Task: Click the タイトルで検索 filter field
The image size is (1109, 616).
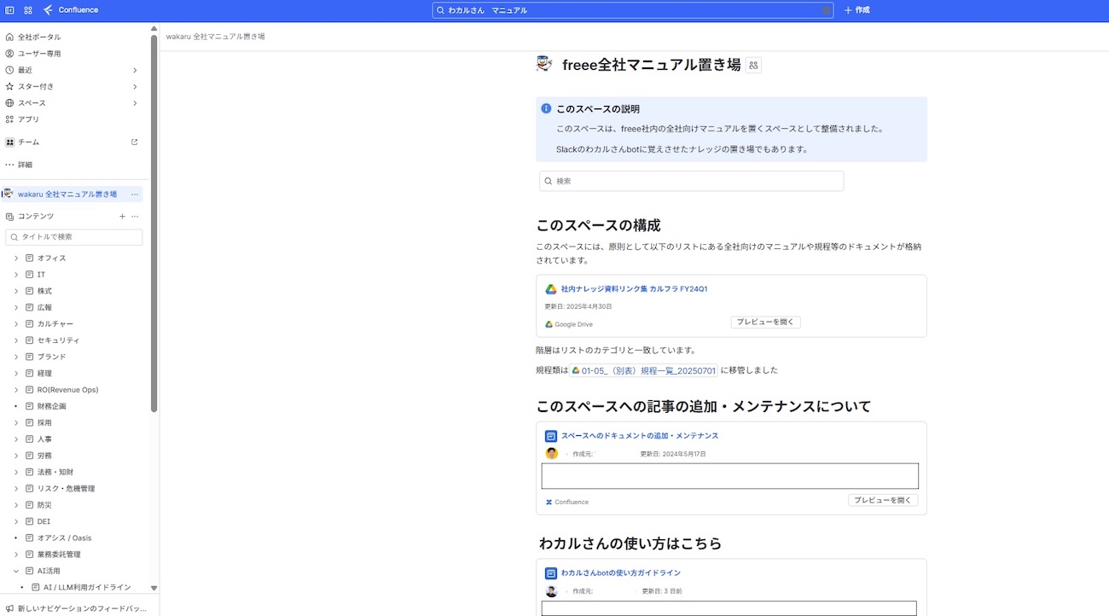Action: pyautogui.click(x=74, y=237)
